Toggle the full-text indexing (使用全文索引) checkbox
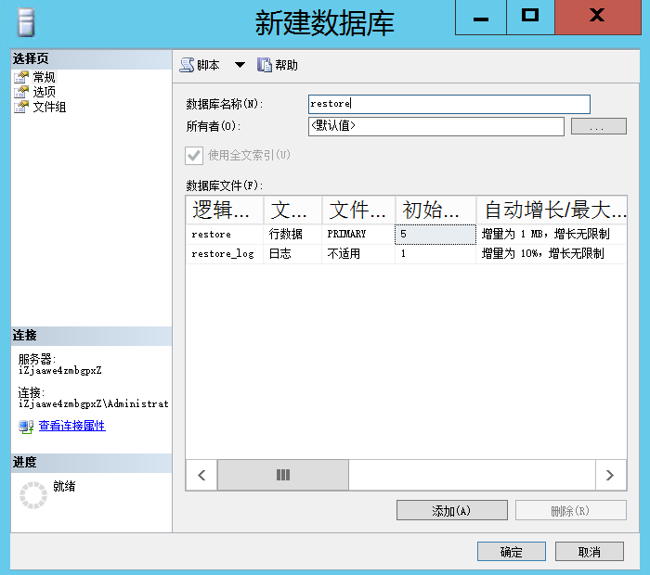The width and height of the screenshot is (650, 575). click(194, 156)
